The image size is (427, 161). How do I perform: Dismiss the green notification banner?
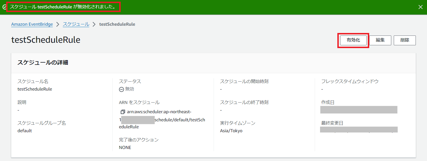click(x=420, y=7)
